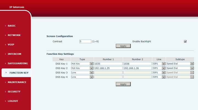Open DSS Key 2 Subtype dropdown

180,68
